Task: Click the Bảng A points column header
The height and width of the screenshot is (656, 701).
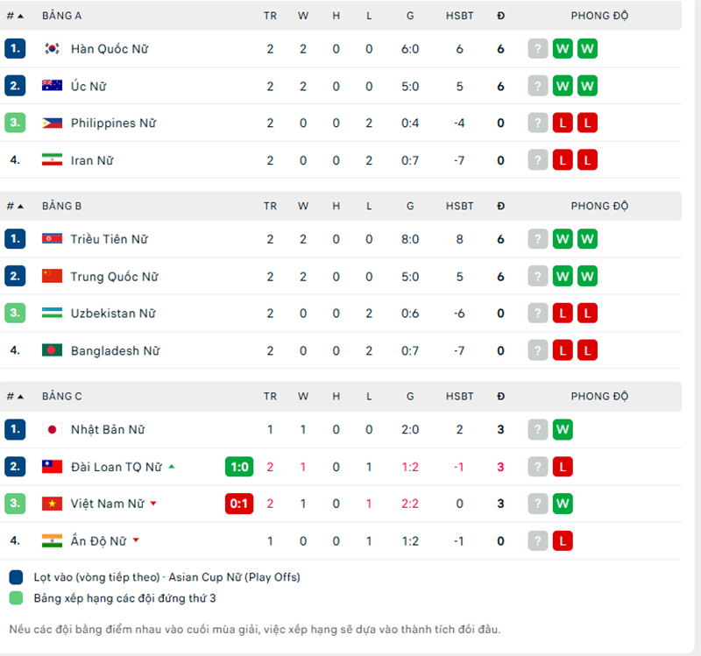Action: [x=500, y=16]
